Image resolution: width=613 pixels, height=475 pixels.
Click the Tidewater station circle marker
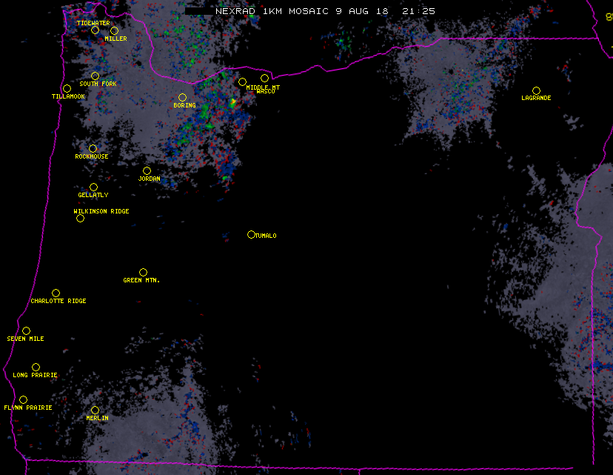[95, 30]
